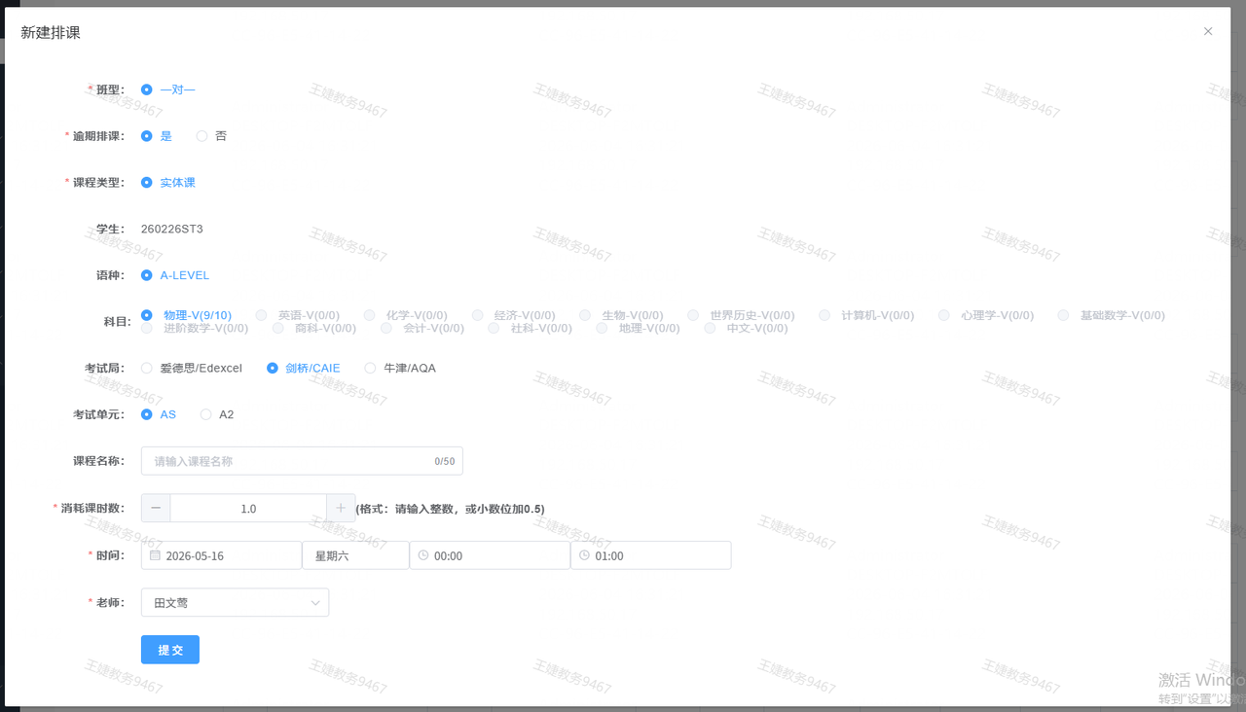Click the plus stepper for 消耗课时数
1246x712 pixels.
click(341, 509)
